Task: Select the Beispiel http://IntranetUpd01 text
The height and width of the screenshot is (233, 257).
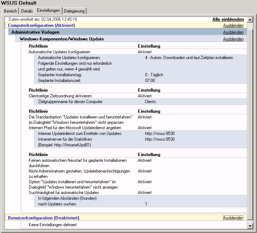Action: coord(65,145)
